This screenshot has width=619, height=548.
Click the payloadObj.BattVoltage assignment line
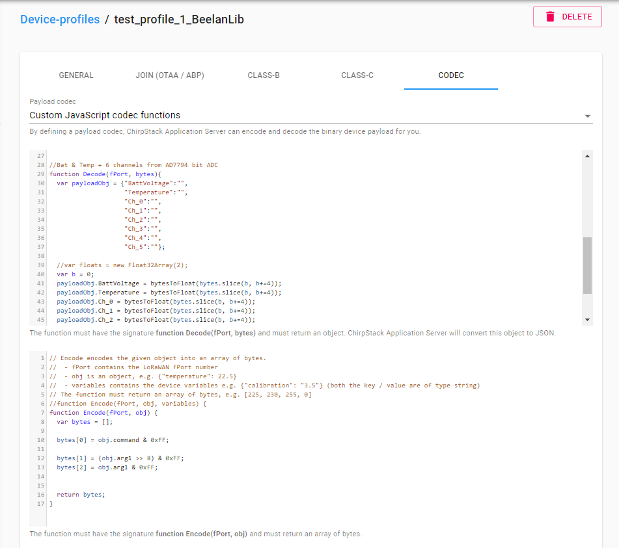tap(169, 283)
